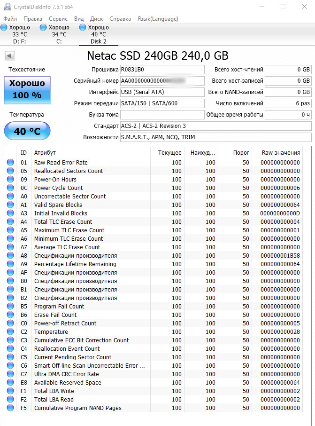Screen dimensions: 315x426
Task: Select ID cell AF in the table
Action: 24,273
